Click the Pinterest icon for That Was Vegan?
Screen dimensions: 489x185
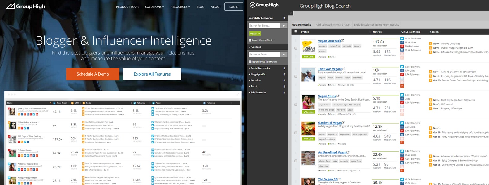(x=402, y=75)
